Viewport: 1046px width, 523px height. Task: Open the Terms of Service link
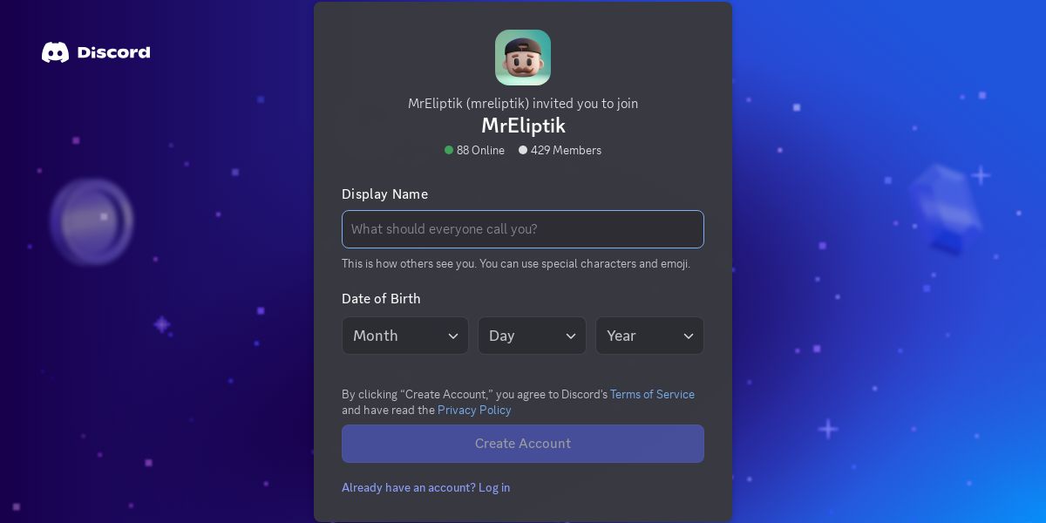652,394
